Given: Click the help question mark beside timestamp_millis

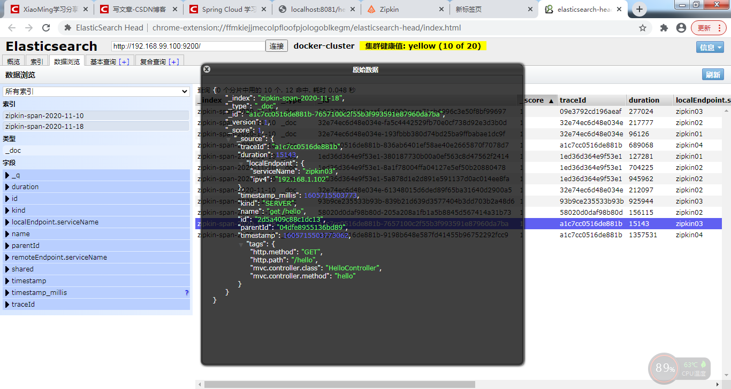Looking at the screenshot, I should click(x=187, y=293).
